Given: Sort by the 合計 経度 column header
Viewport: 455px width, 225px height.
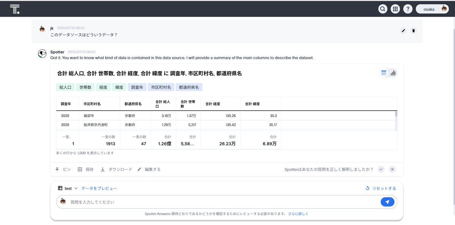Looking at the screenshot, I should click(220, 104).
